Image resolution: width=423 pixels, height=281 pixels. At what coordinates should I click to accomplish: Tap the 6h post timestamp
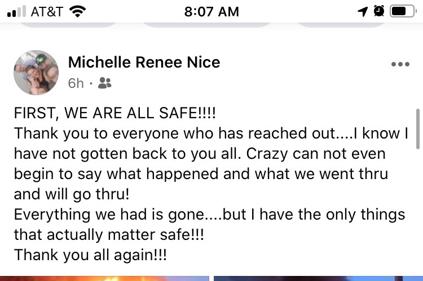(x=76, y=83)
